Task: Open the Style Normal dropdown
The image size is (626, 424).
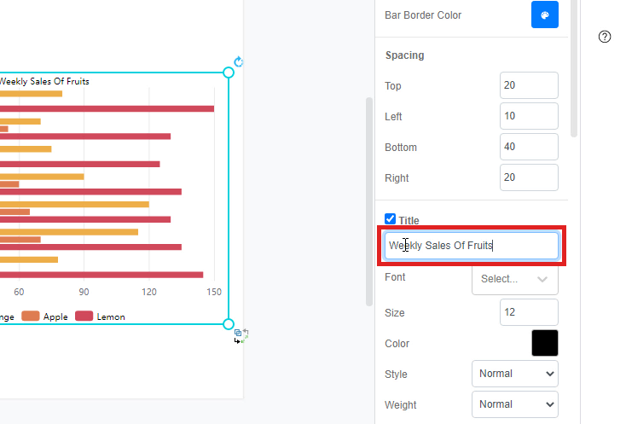Action: tap(515, 374)
